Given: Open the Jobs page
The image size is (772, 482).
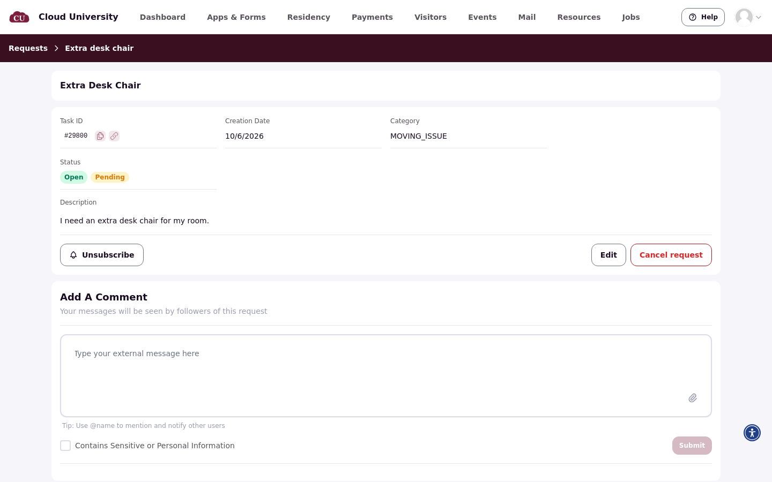Looking at the screenshot, I should point(631,17).
